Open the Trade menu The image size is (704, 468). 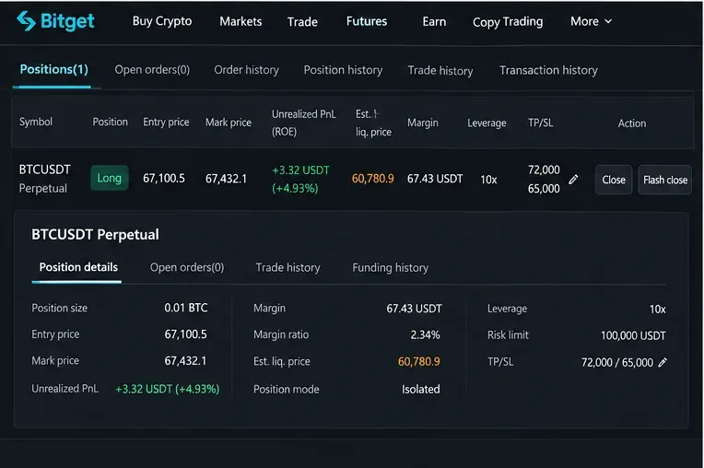pos(302,21)
